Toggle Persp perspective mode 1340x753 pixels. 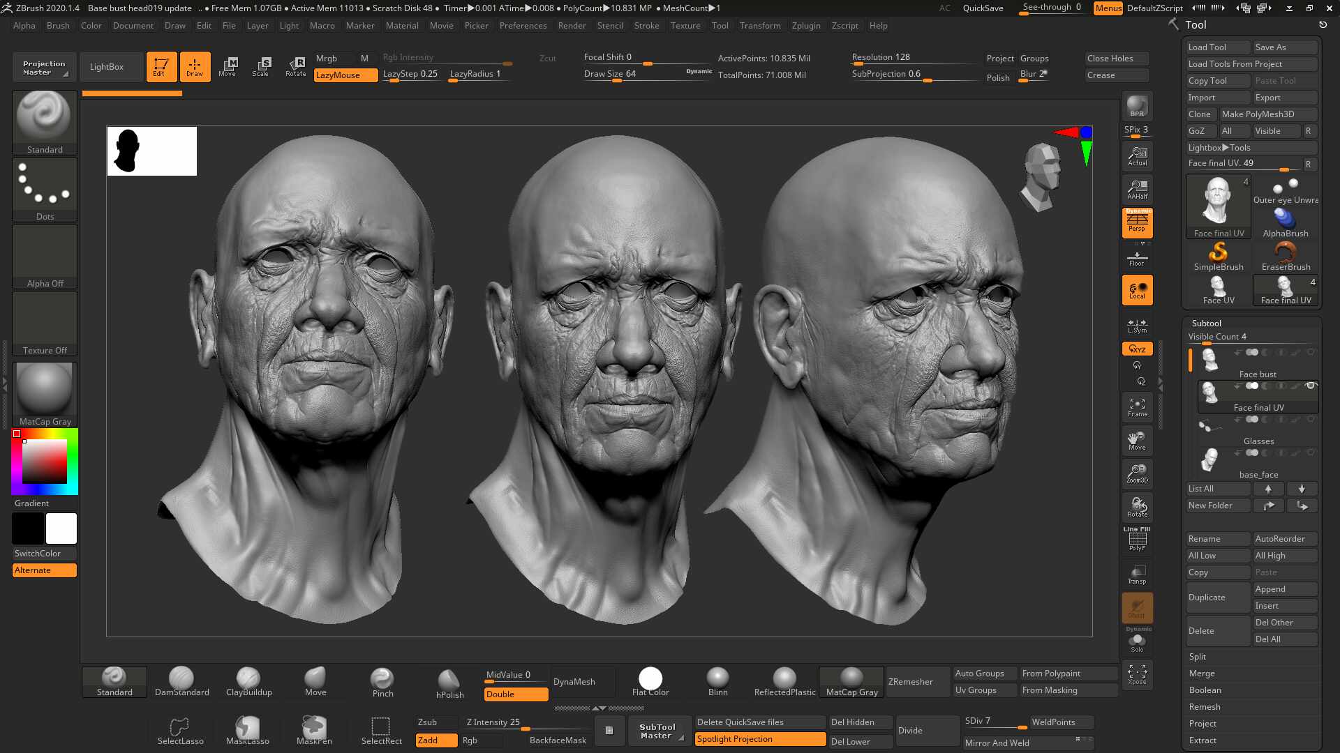click(1137, 223)
